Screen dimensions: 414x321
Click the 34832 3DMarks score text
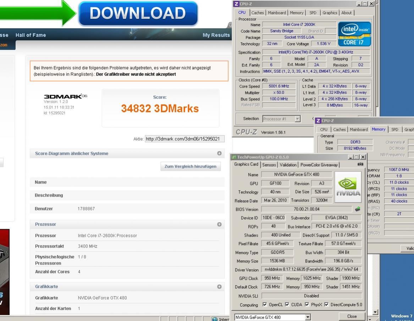pyautogui.click(x=160, y=108)
